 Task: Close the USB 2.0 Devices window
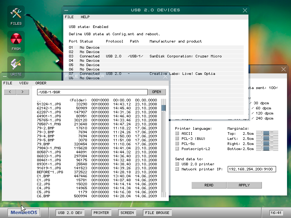pyautogui.click(x=245, y=10)
